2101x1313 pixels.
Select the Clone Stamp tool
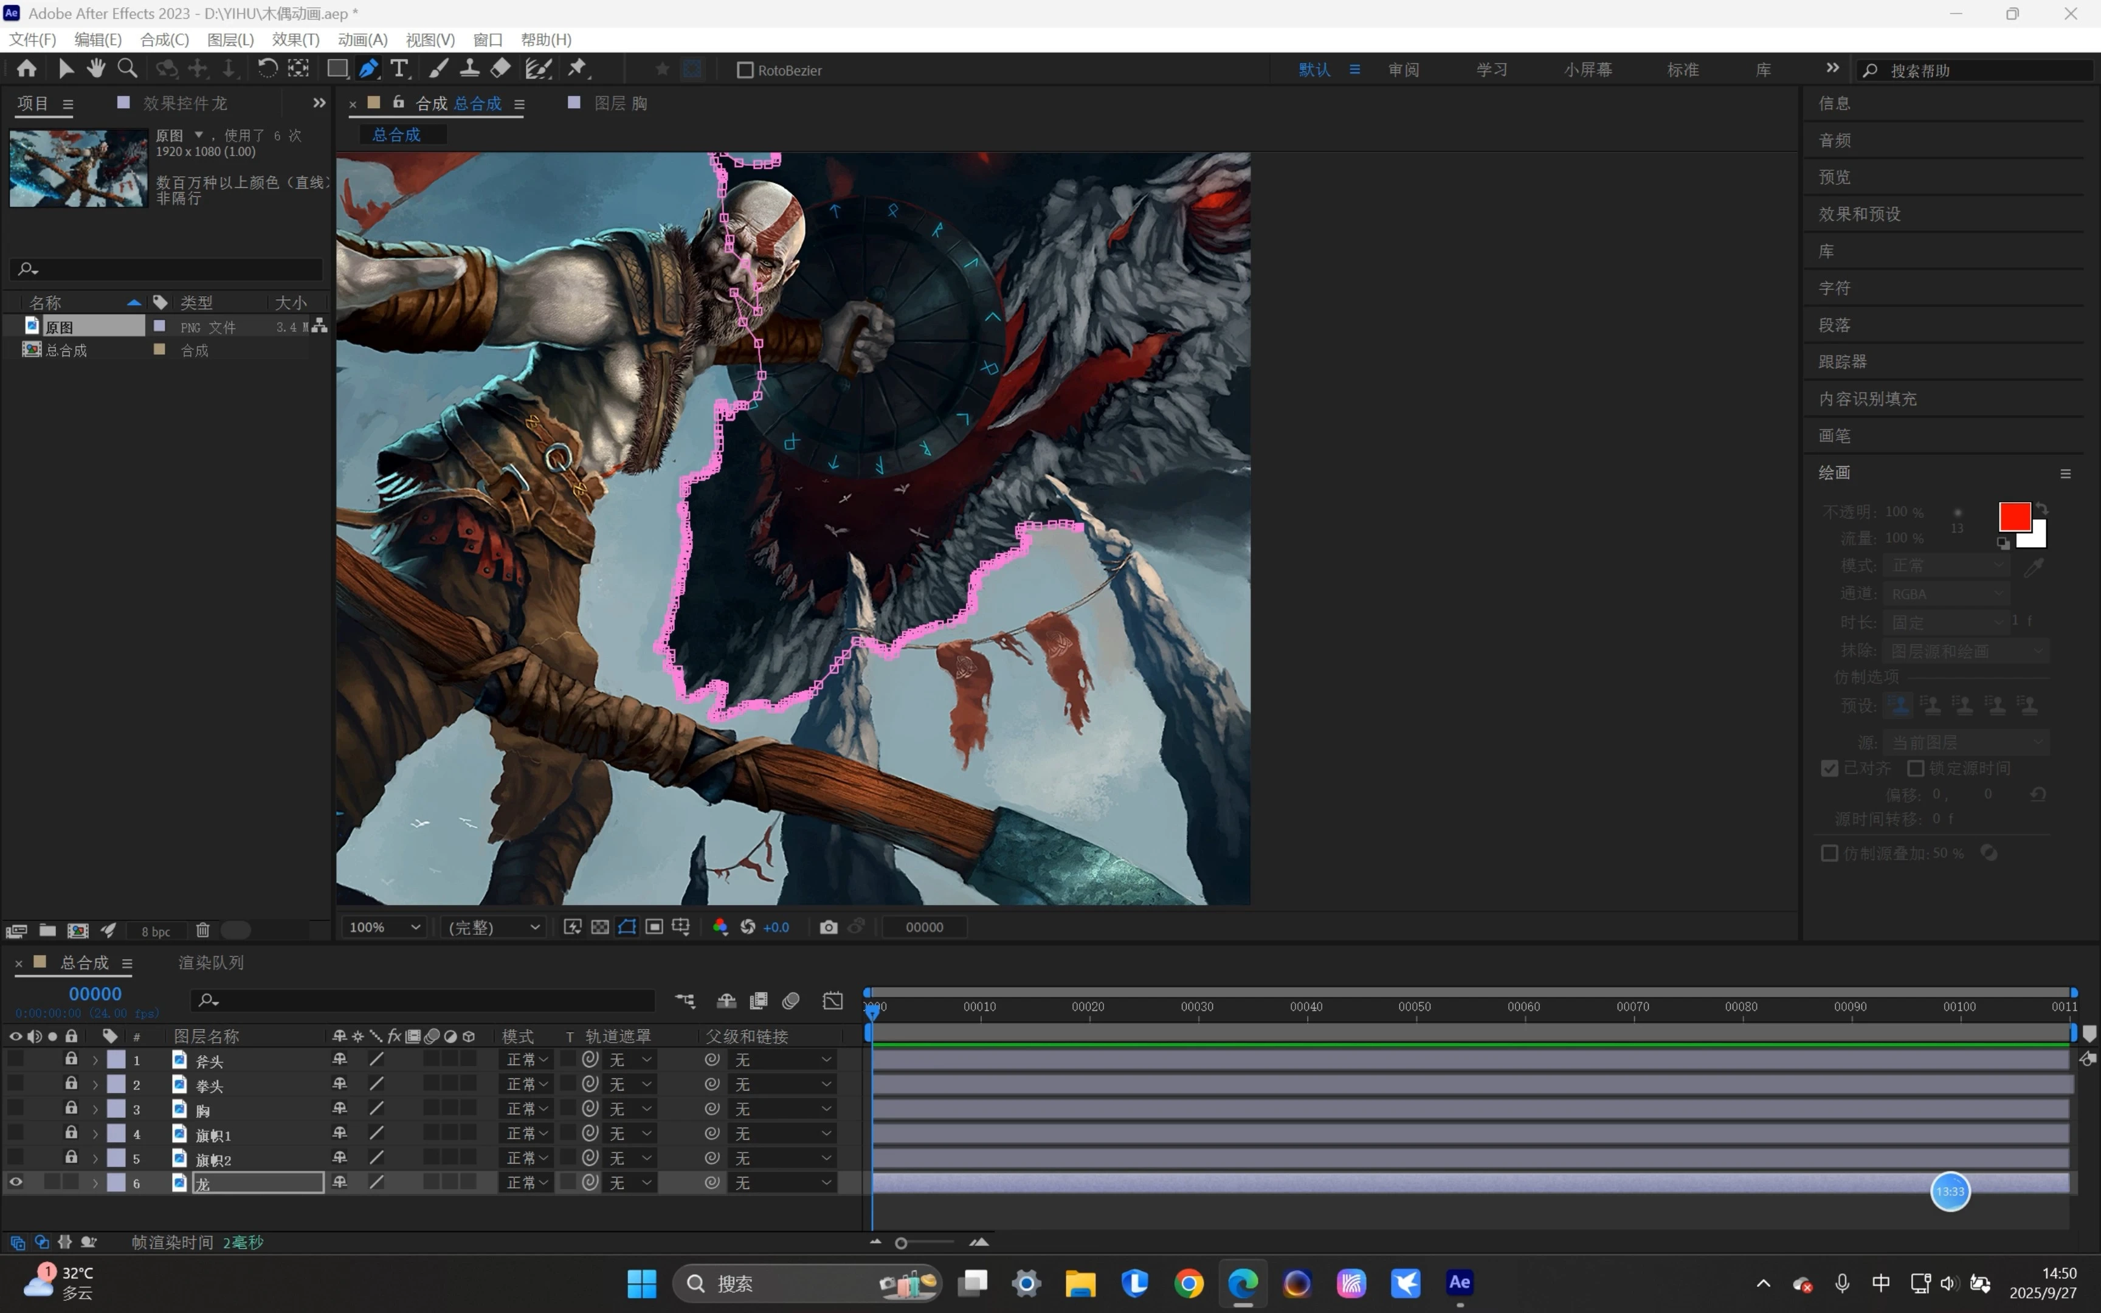(x=470, y=69)
